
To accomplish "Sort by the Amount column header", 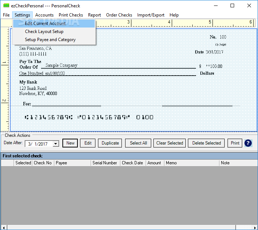I will [155, 163].
